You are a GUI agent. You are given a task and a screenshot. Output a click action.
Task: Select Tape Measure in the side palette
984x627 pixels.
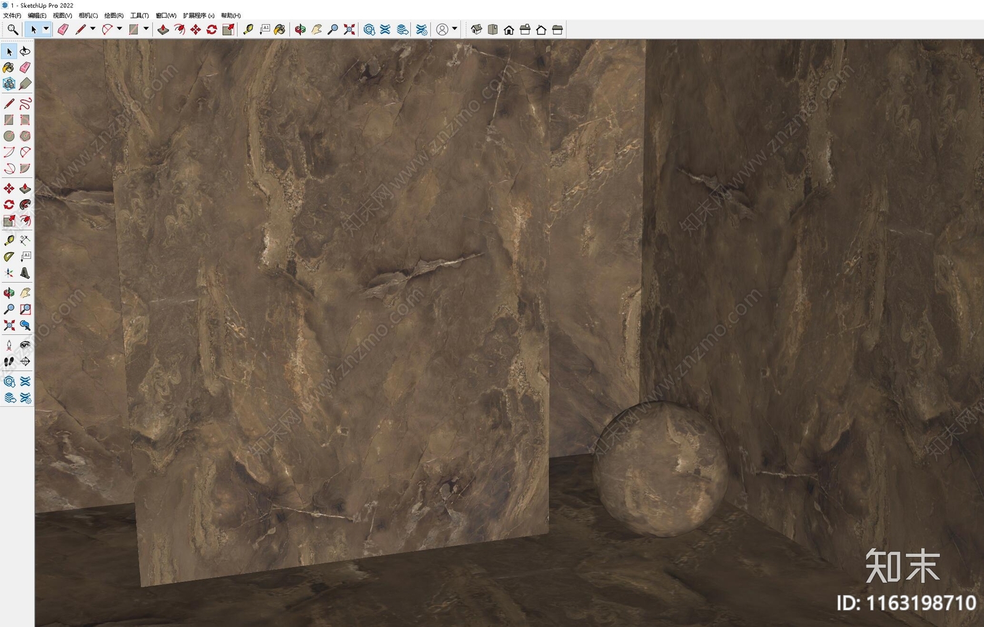(9, 240)
